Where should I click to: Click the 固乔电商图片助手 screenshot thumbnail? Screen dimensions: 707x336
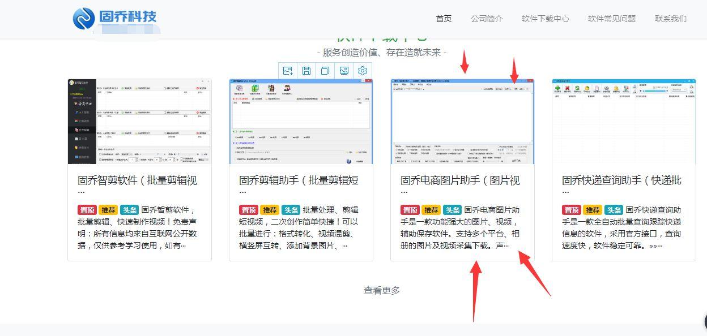point(462,122)
